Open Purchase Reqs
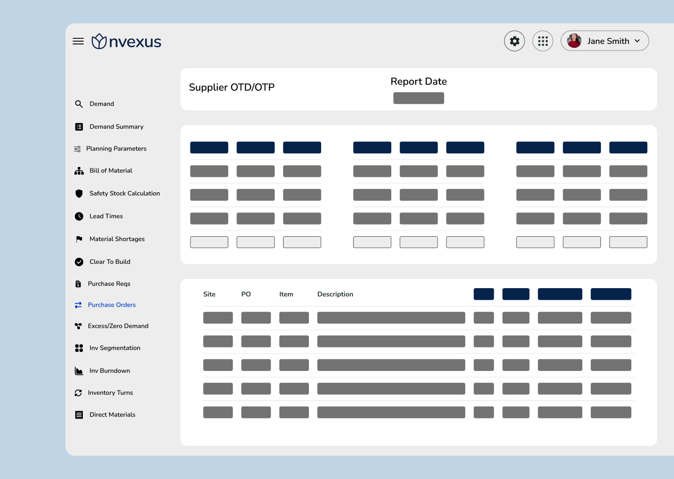674x479 pixels. (x=109, y=284)
